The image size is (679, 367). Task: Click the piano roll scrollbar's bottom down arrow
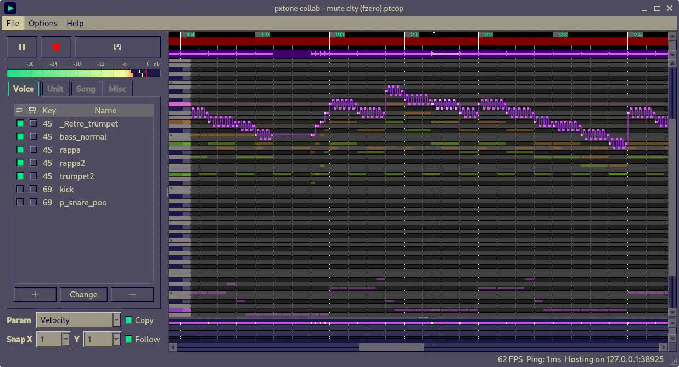click(x=672, y=313)
